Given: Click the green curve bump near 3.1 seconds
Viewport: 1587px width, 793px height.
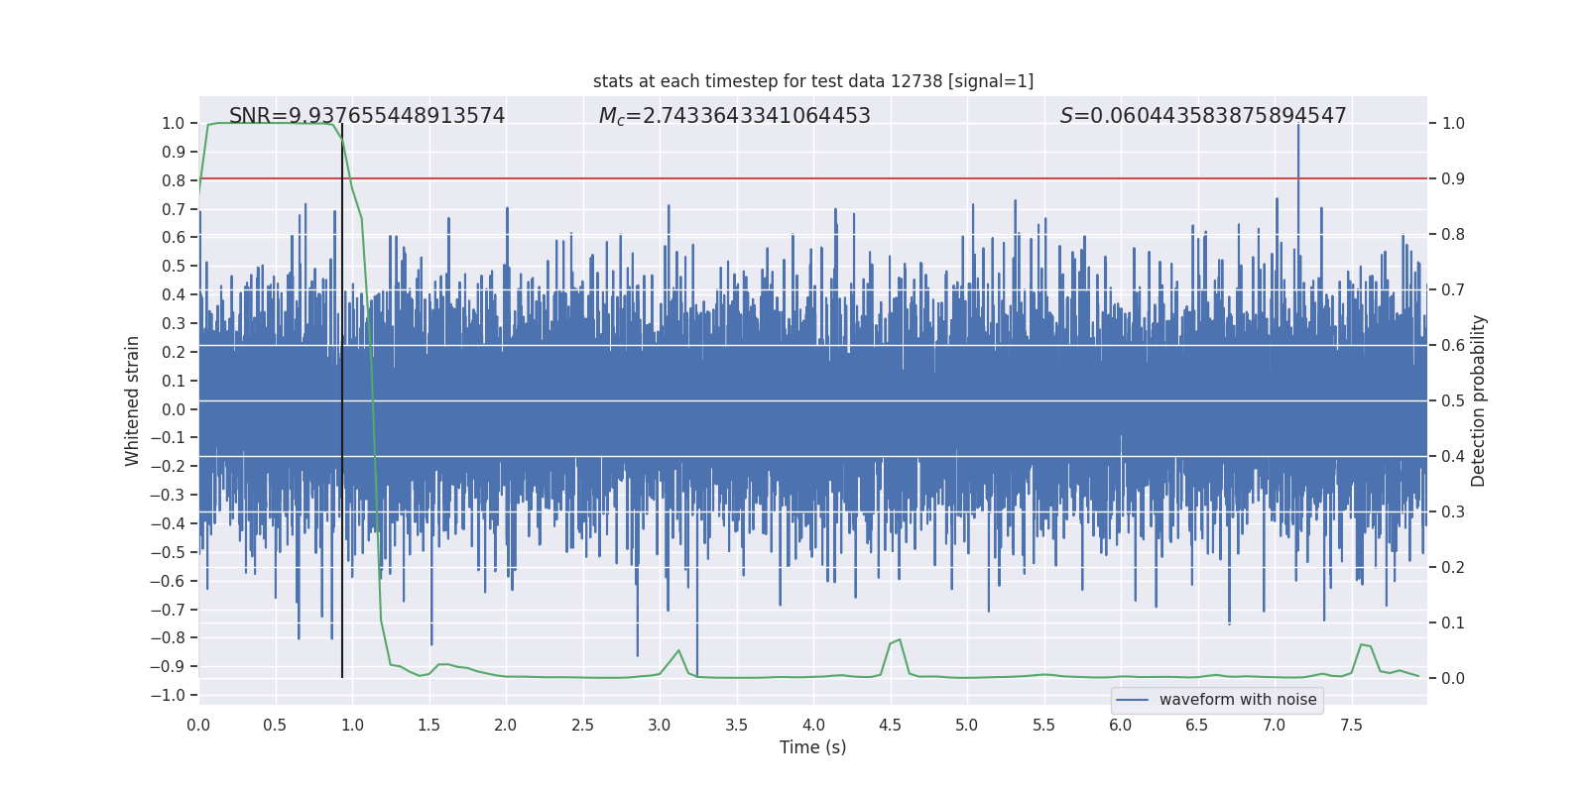Looking at the screenshot, I should (x=678, y=651).
